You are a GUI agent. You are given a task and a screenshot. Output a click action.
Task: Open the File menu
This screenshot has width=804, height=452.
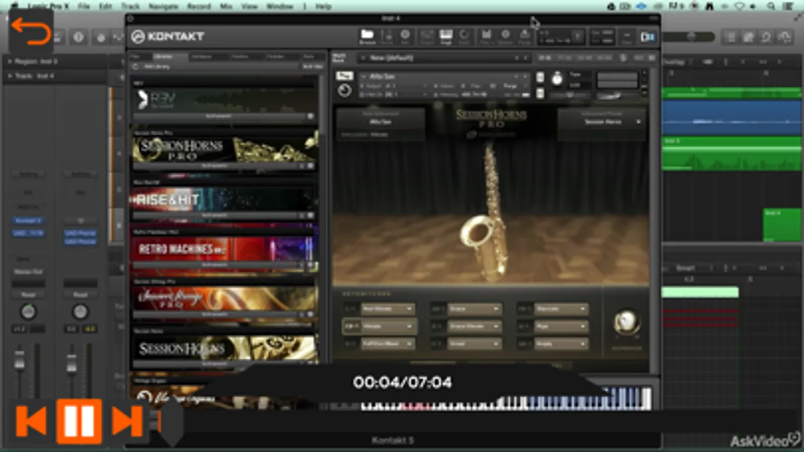(x=83, y=6)
